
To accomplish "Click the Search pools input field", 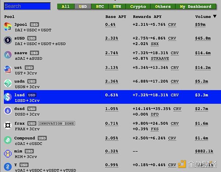I will coord(27,6).
